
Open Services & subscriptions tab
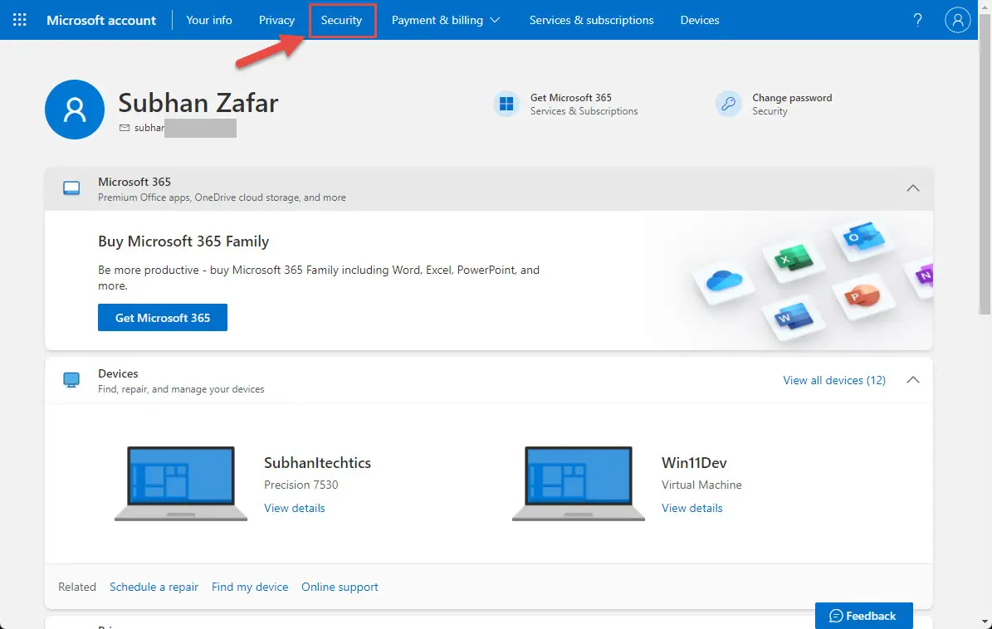(x=592, y=20)
